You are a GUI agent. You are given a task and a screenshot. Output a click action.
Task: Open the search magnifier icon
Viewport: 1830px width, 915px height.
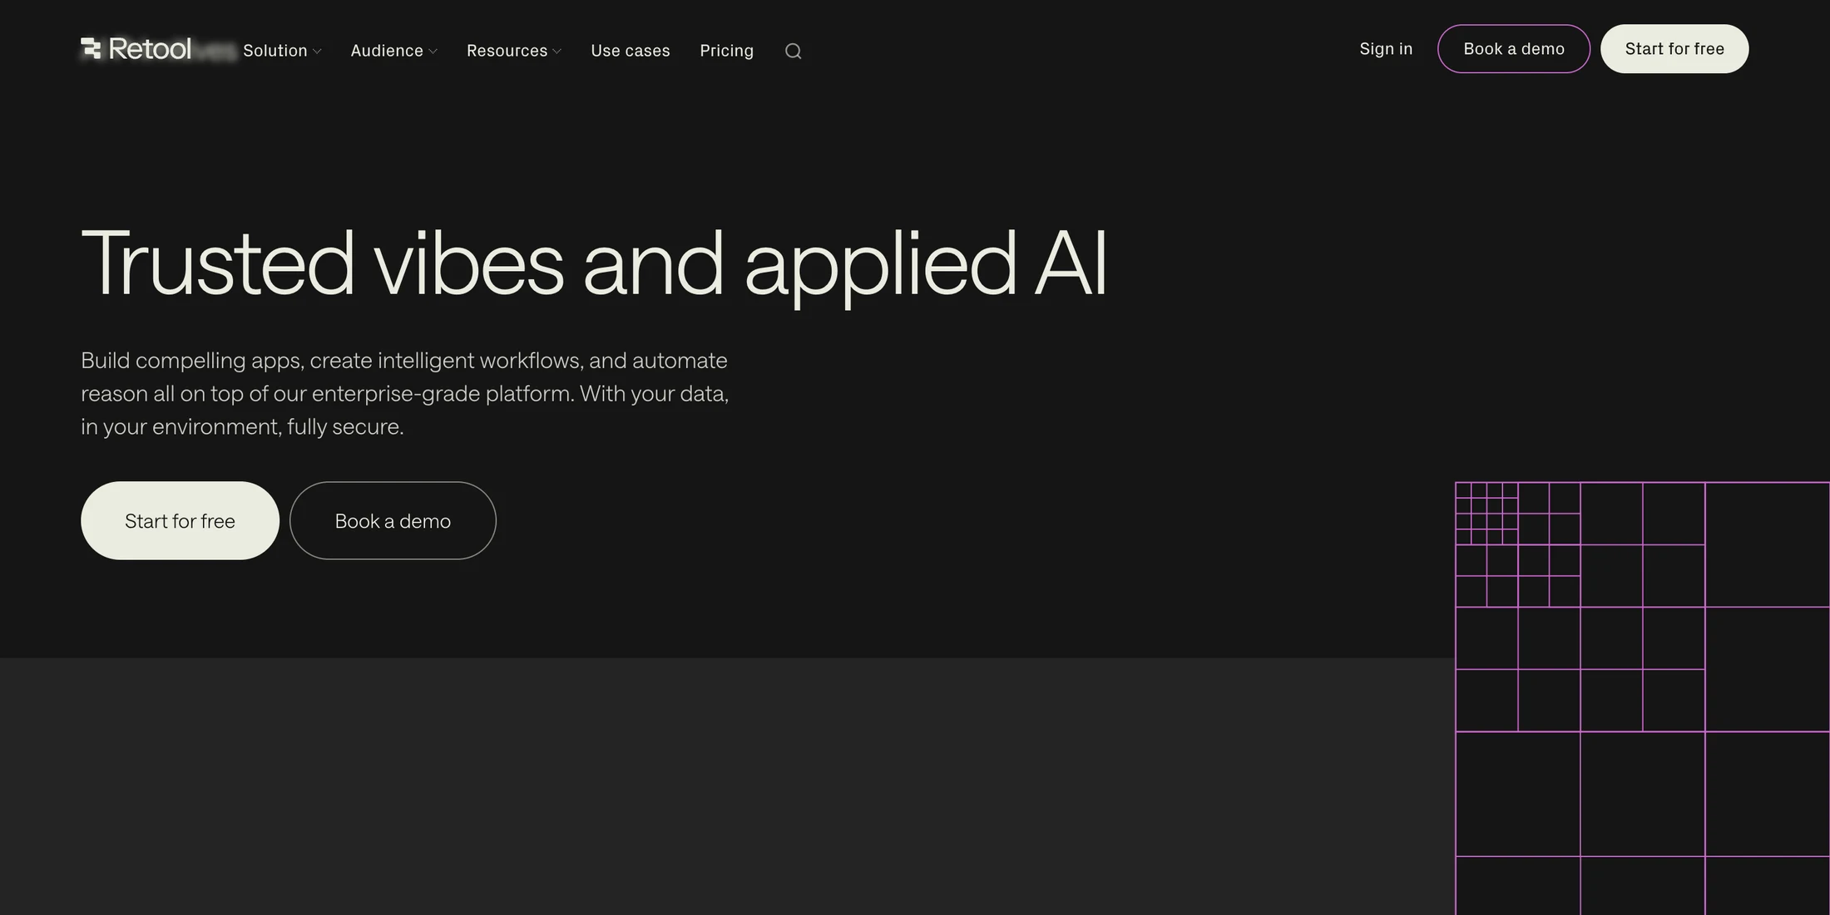[793, 51]
